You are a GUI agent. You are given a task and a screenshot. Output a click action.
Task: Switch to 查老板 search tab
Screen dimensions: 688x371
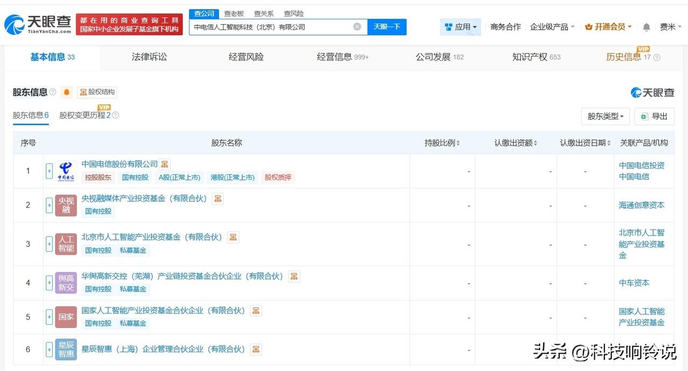pos(234,13)
